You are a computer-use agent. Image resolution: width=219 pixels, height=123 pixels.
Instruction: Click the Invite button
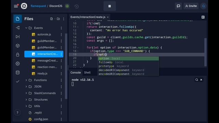tap(191, 6)
